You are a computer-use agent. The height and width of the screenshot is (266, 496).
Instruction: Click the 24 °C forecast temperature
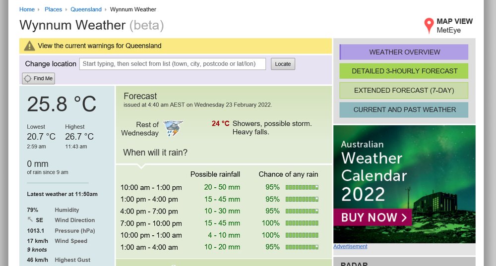(x=221, y=123)
